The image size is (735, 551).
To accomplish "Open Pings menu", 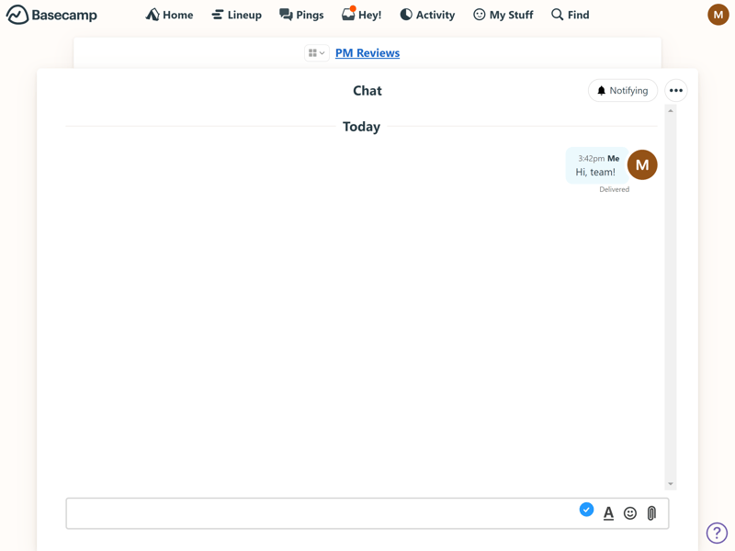I will click(301, 15).
